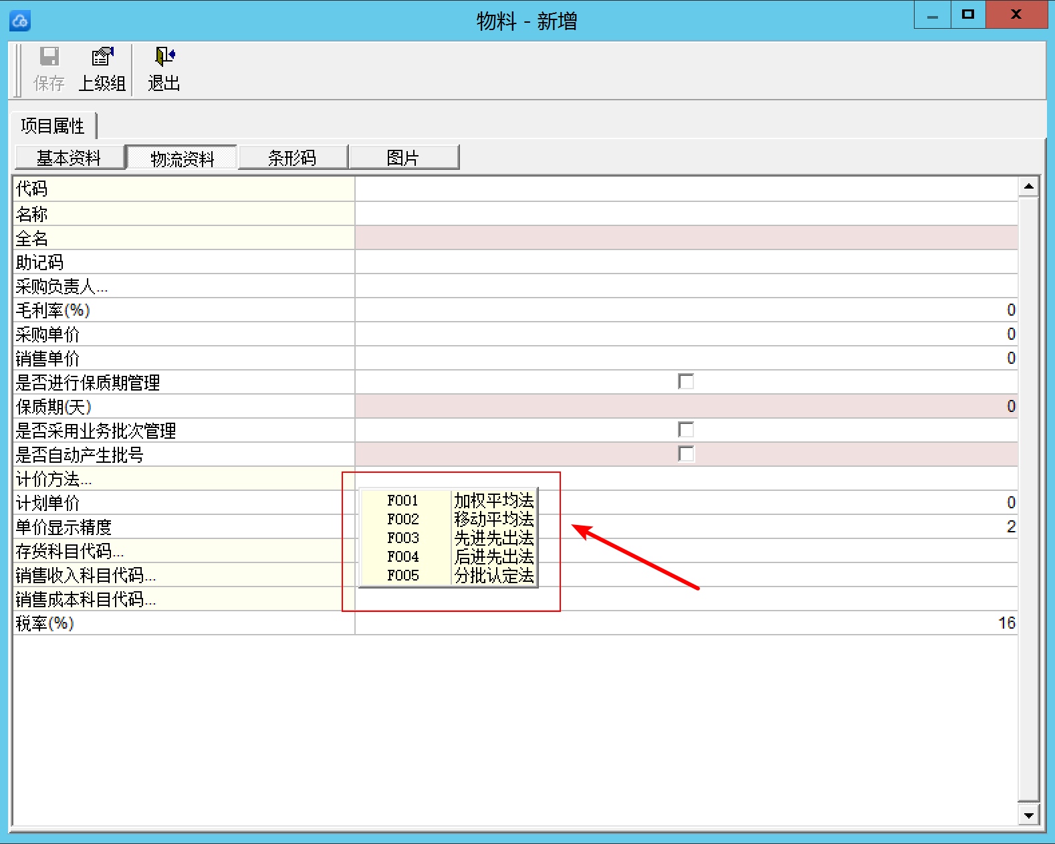The width and height of the screenshot is (1055, 844).
Task: Check 是否自动产生批号 checkbox
Action: click(x=686, y=453)
